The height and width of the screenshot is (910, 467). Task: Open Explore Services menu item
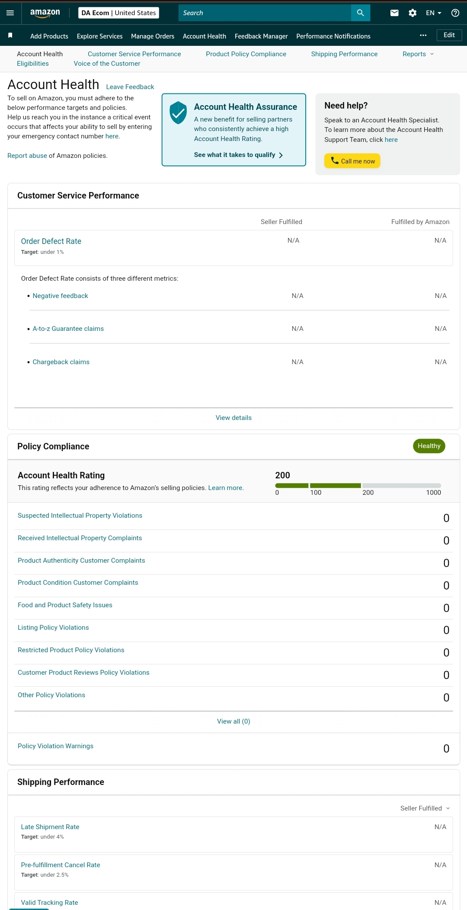click(99, 36)
